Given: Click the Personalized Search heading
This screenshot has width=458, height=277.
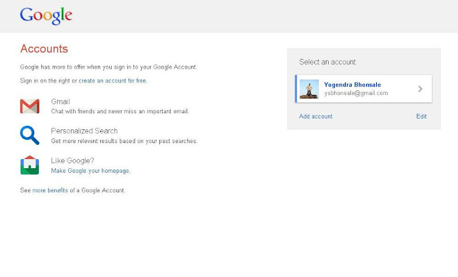Looking at the screenshot, I should tap(84, 131).
